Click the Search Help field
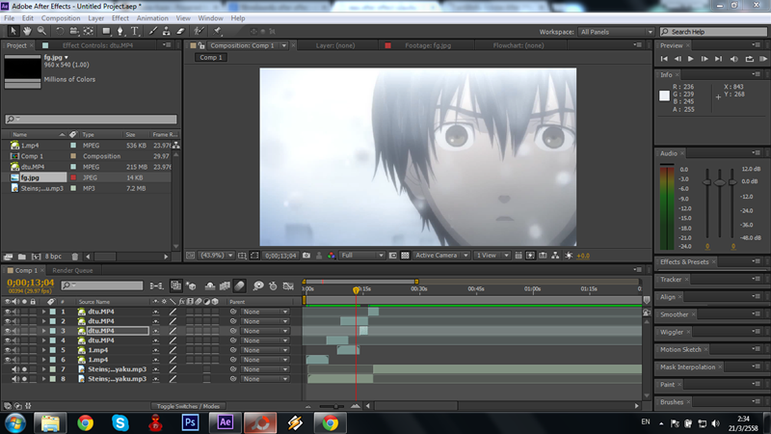The width and height of the screenshot is (771, 434). 713,32
